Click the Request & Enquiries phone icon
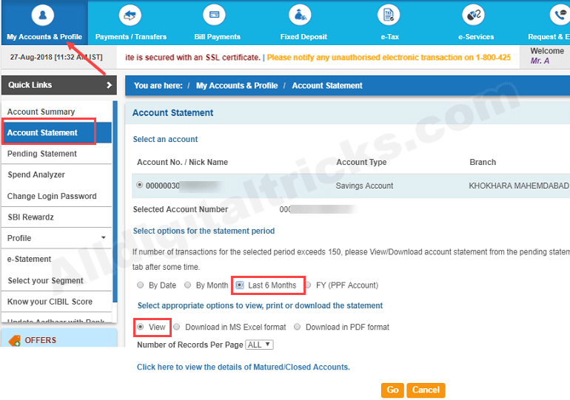570x400 pixels. [x=560, y=16]
